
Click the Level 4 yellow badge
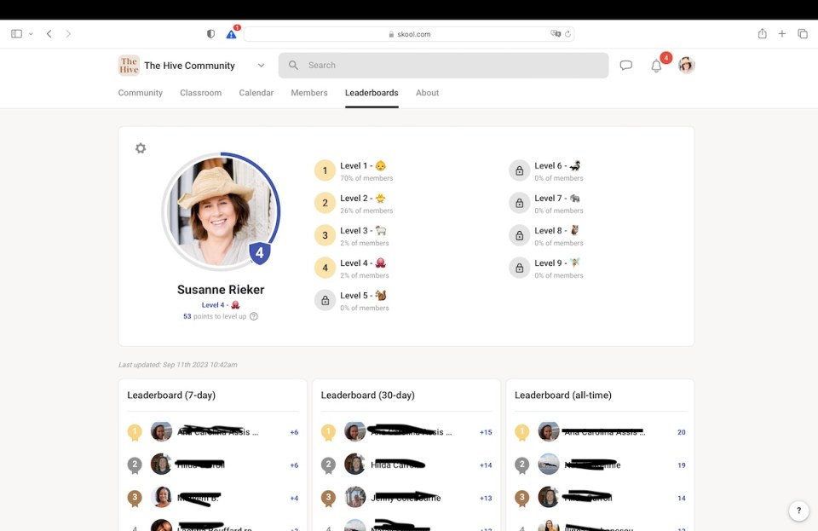click(325, 268)
